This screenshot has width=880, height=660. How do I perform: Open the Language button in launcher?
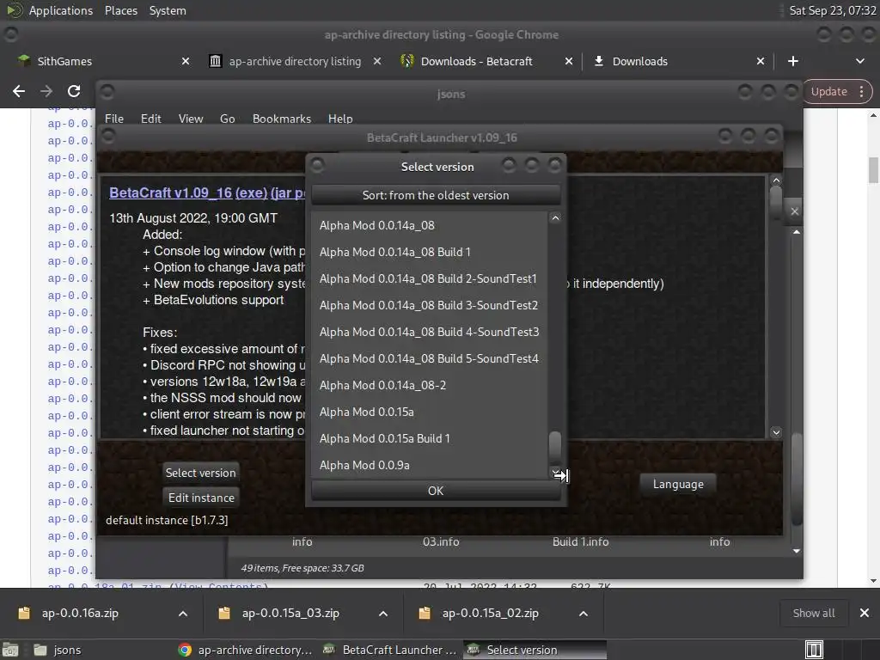click(x=678, y=485)
